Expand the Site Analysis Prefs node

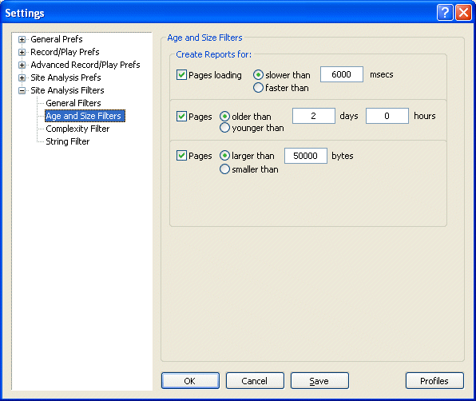point(22,77)
